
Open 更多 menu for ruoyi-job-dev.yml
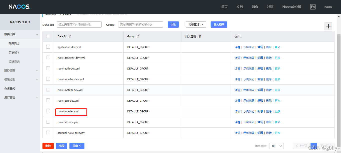[x=278, y=111]
